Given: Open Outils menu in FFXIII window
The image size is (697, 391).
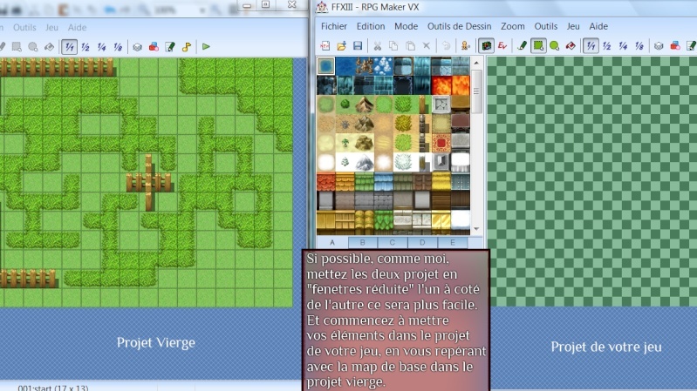Looking at the screenshot, I should (545, 26).
